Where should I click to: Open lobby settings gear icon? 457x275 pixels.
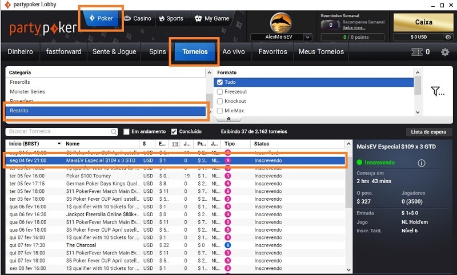(445, 52)
